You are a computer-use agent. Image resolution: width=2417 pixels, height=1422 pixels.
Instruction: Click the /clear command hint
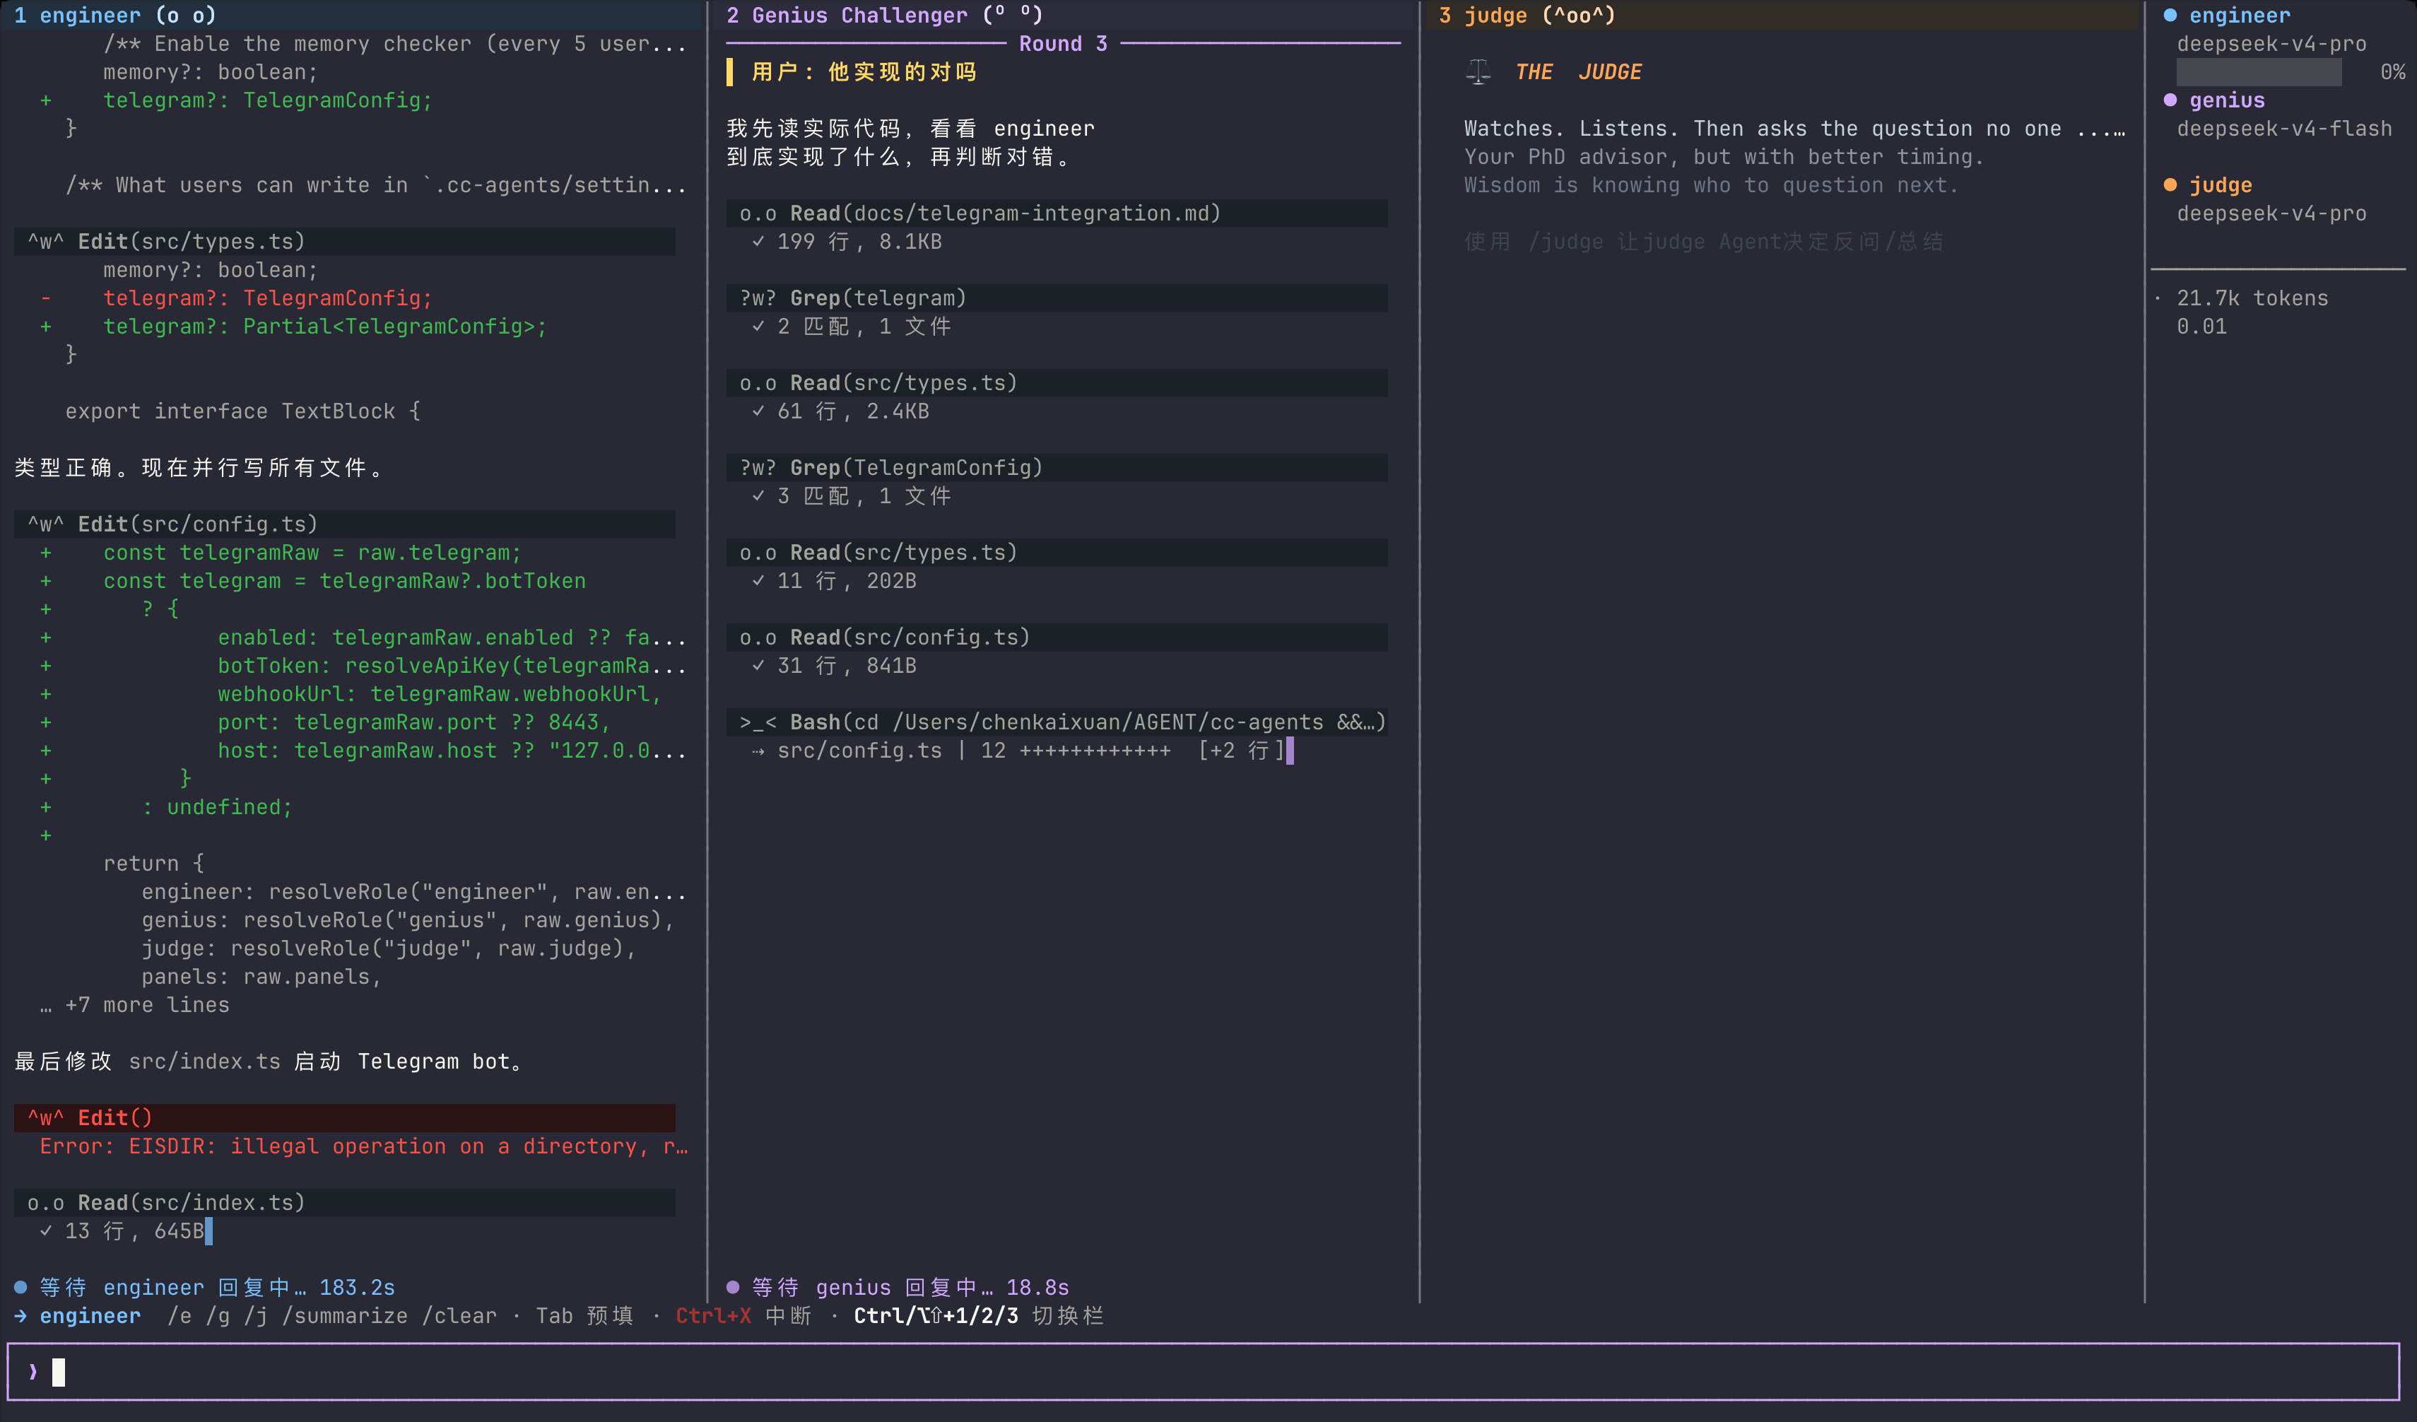pos(459,1315)
